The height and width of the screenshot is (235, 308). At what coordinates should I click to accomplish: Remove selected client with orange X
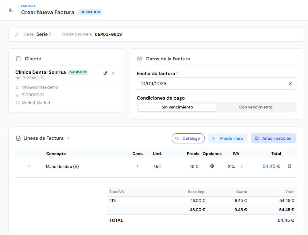point(113,73)
